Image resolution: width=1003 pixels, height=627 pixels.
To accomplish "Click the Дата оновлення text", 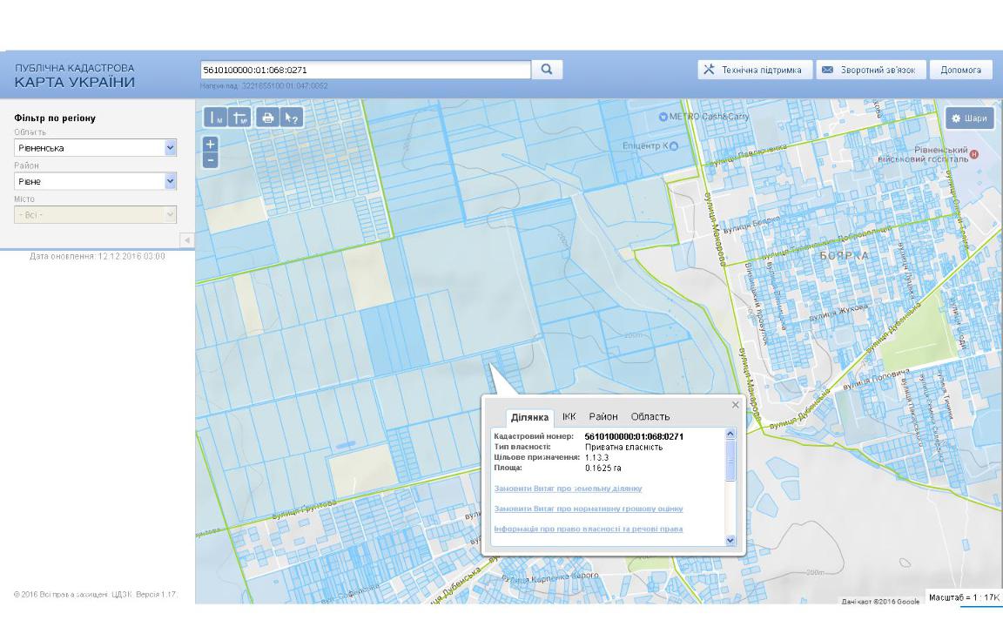I will click(98, 256).
